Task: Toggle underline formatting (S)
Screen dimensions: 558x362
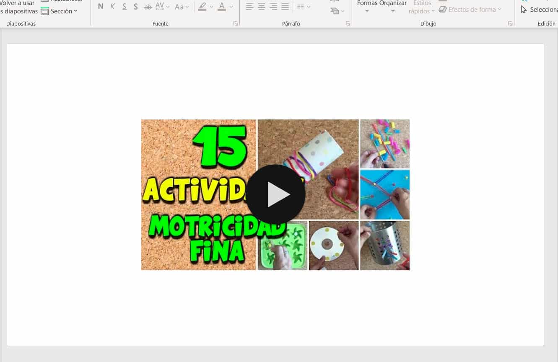Action: click(125, 7)
